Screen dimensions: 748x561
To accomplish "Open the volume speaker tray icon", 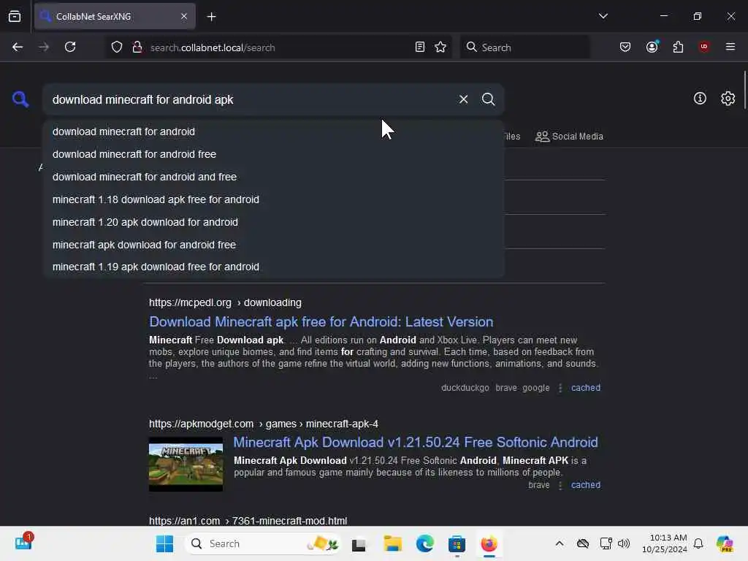I will [624, 543].
